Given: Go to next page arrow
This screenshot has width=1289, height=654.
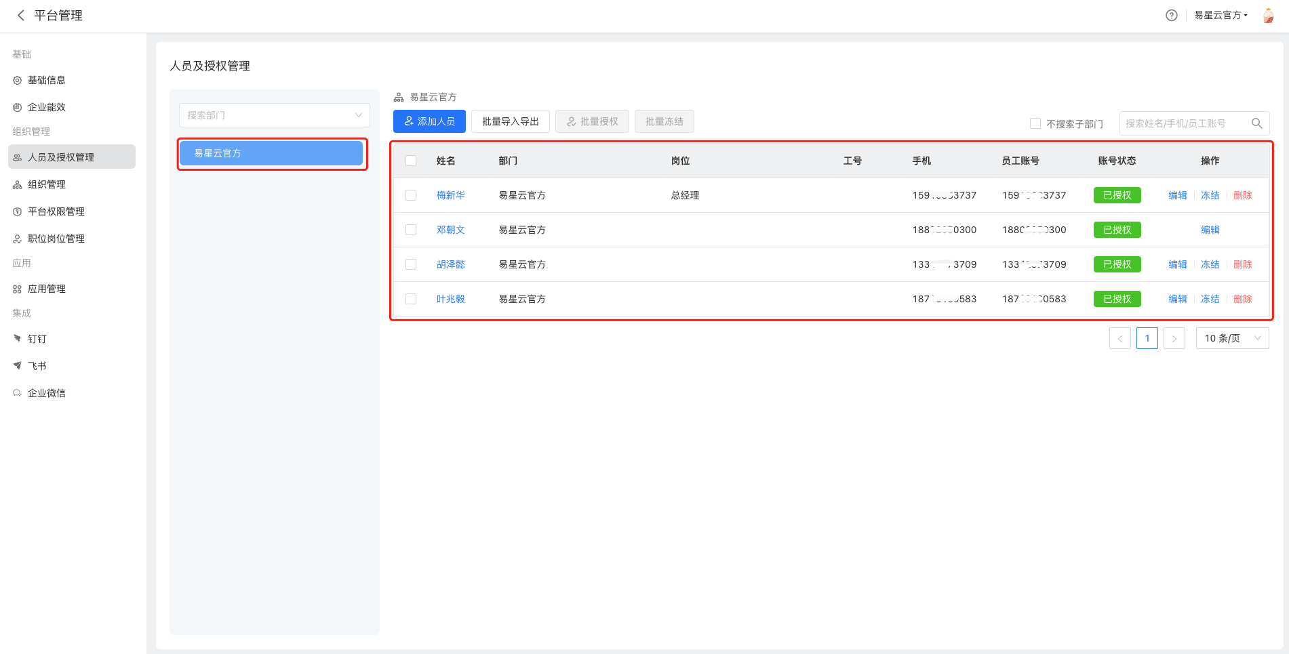Looking at the screenshot, I should pos(1174,338).
